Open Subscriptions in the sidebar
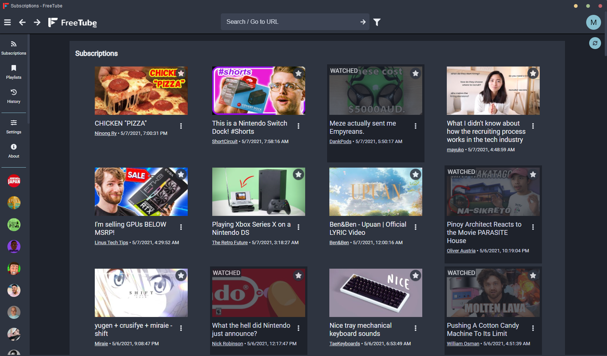The image size is (607, 356). (x=14, y=48)
